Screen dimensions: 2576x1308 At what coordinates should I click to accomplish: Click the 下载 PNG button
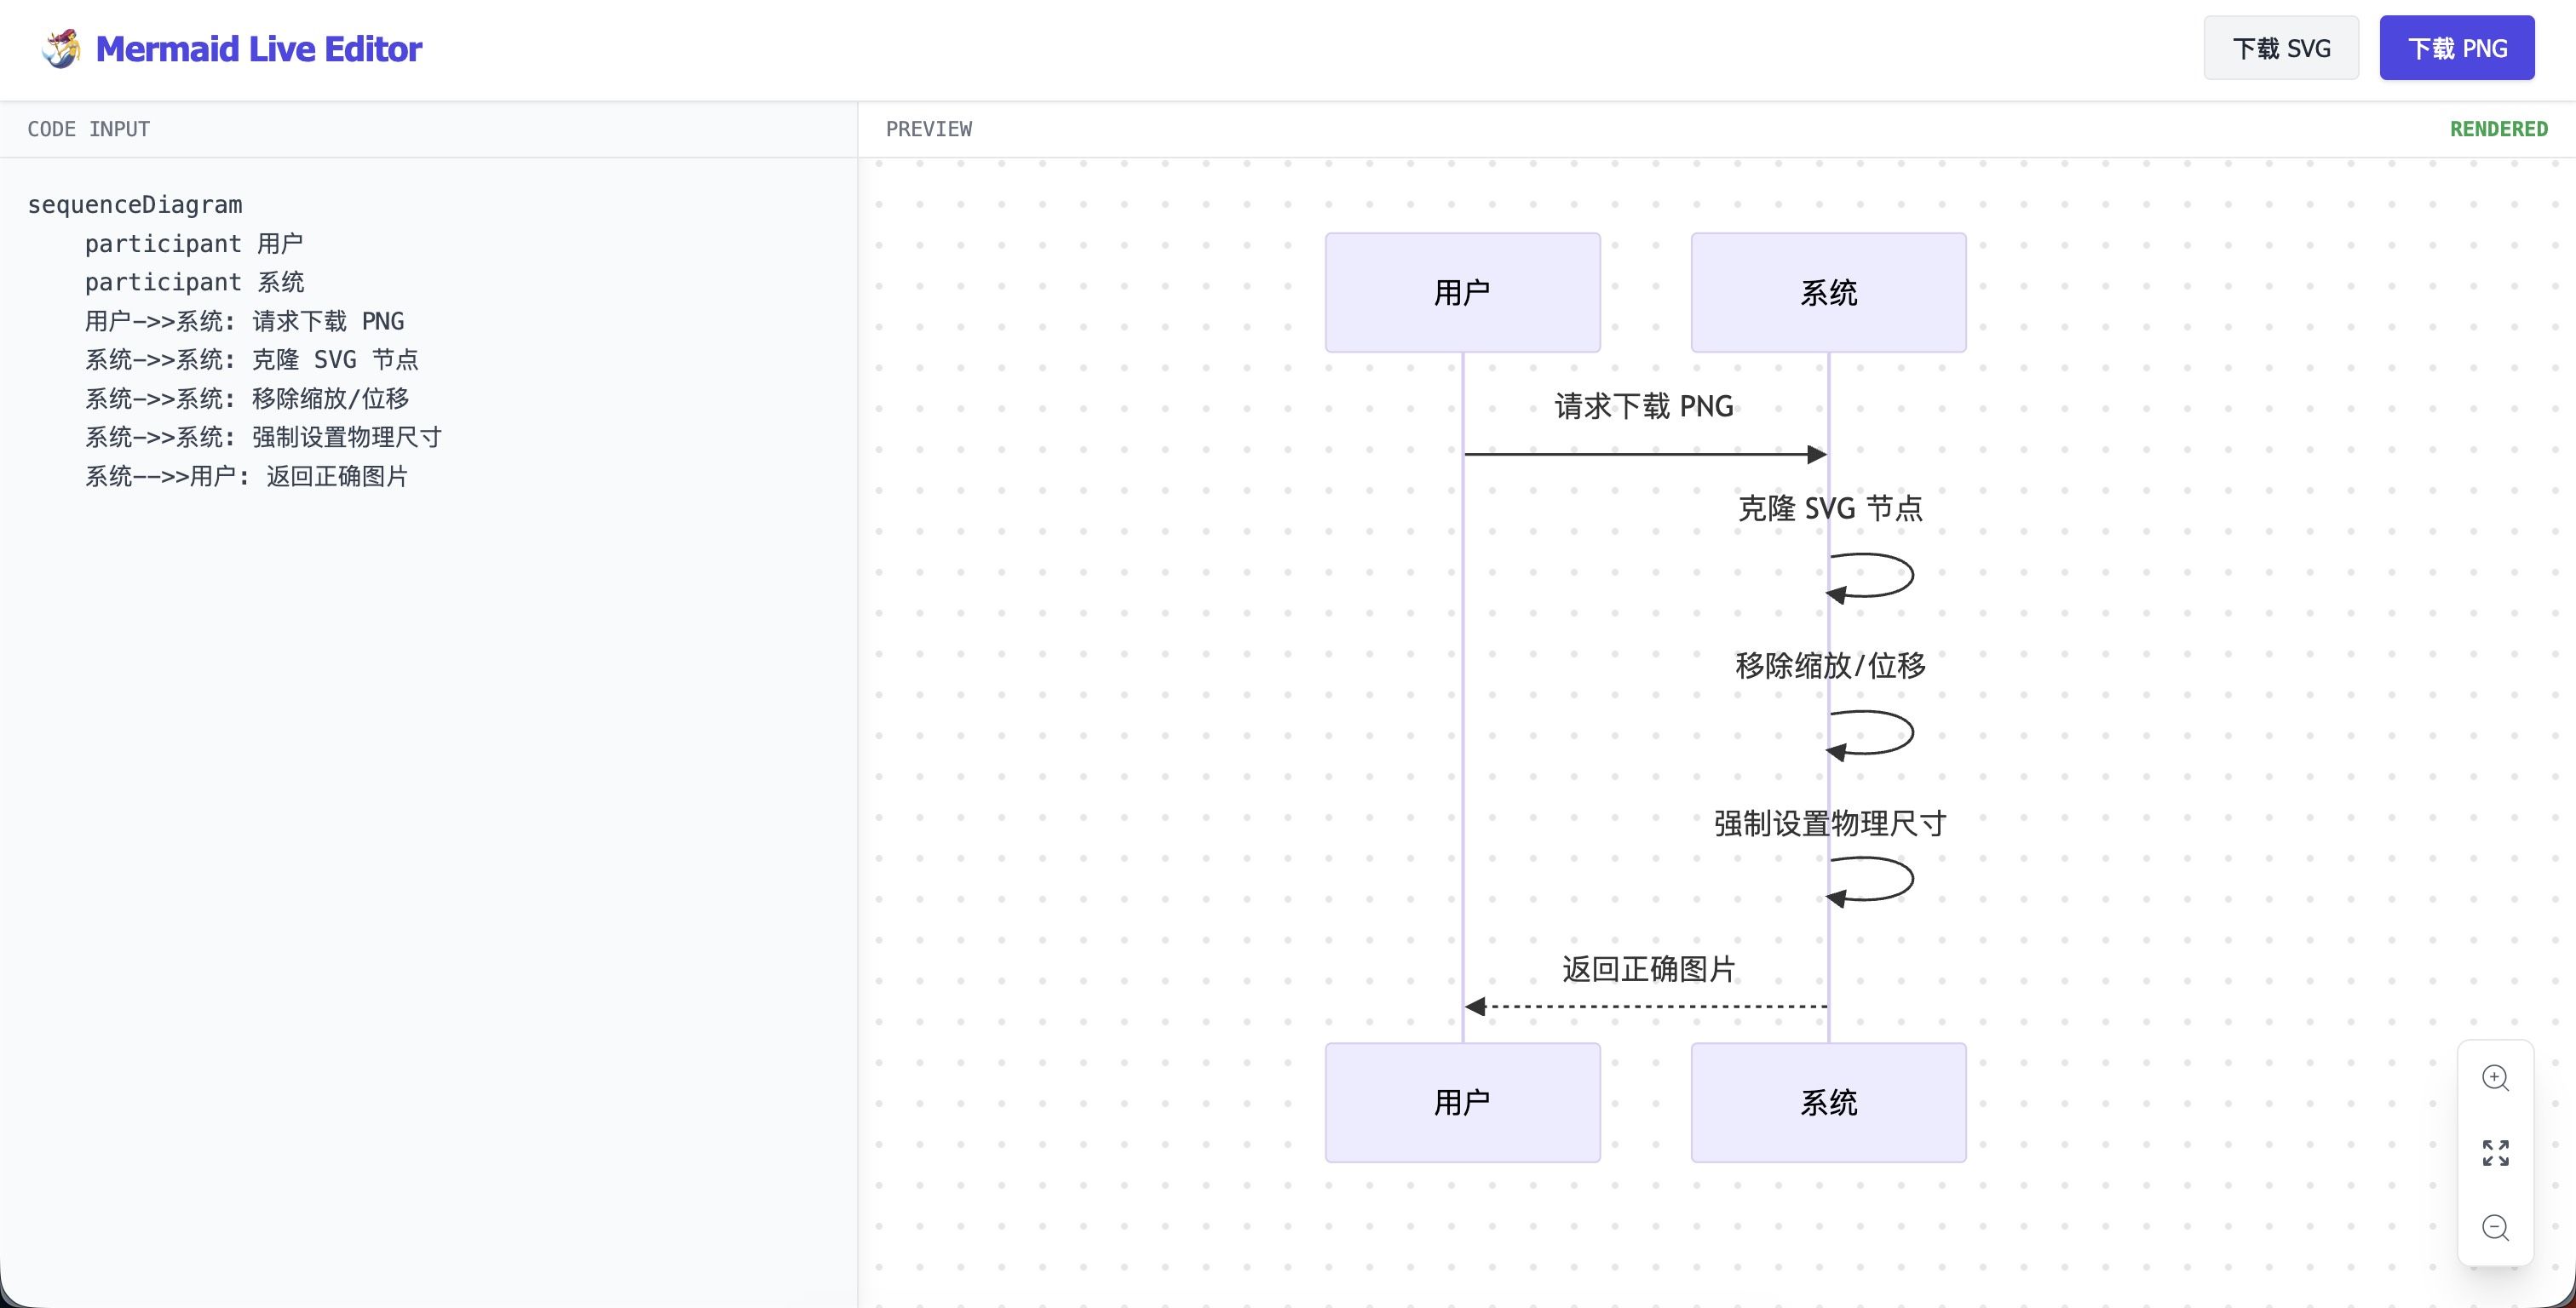click(2457, 47)
